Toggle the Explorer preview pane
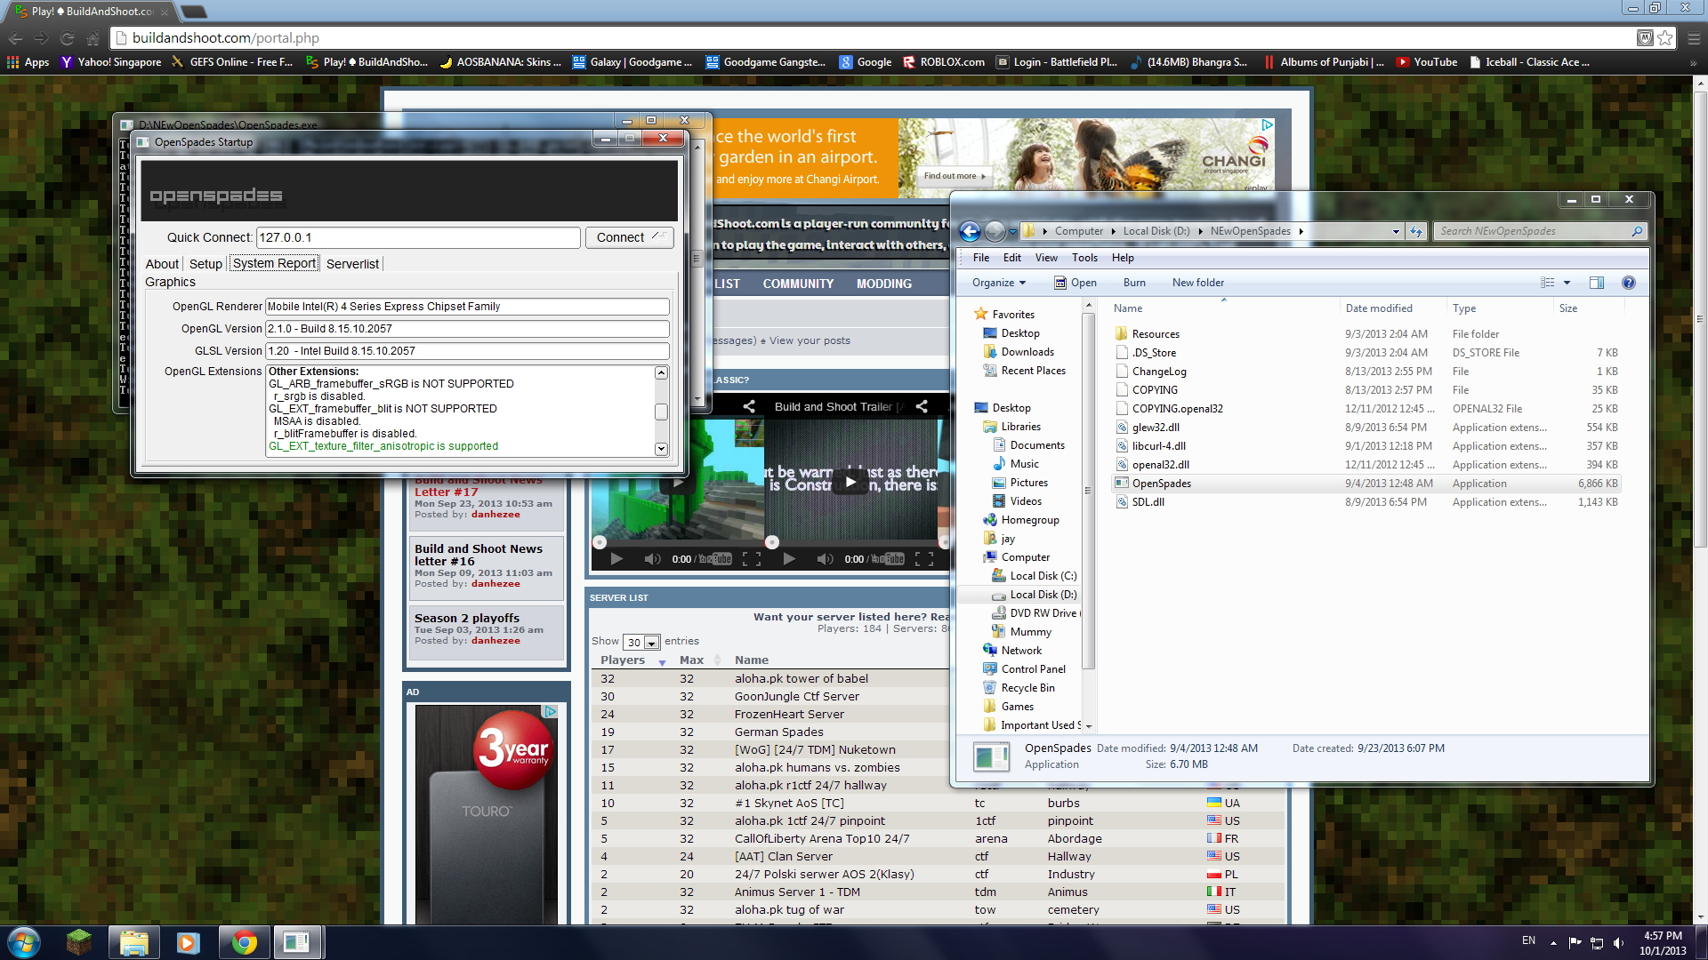This screenshot has width=1708, height=960. [x=1597, y=283]
